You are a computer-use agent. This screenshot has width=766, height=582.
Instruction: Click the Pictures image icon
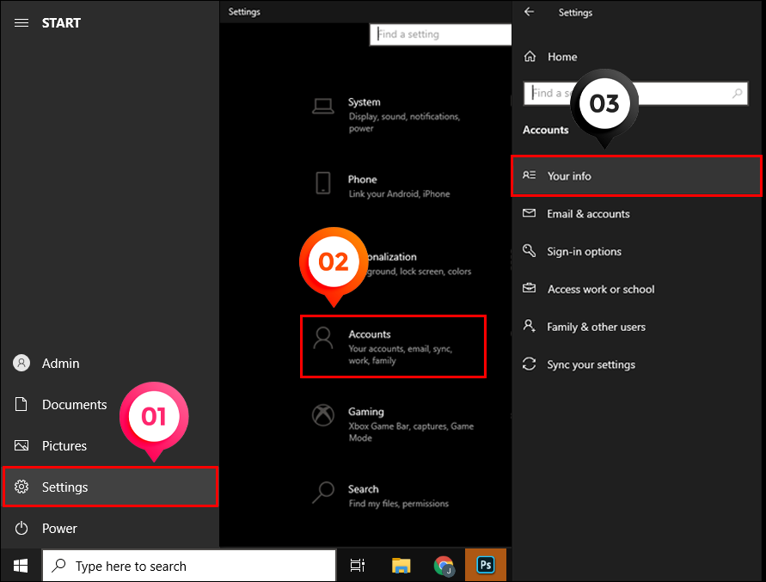pos(21,445)
